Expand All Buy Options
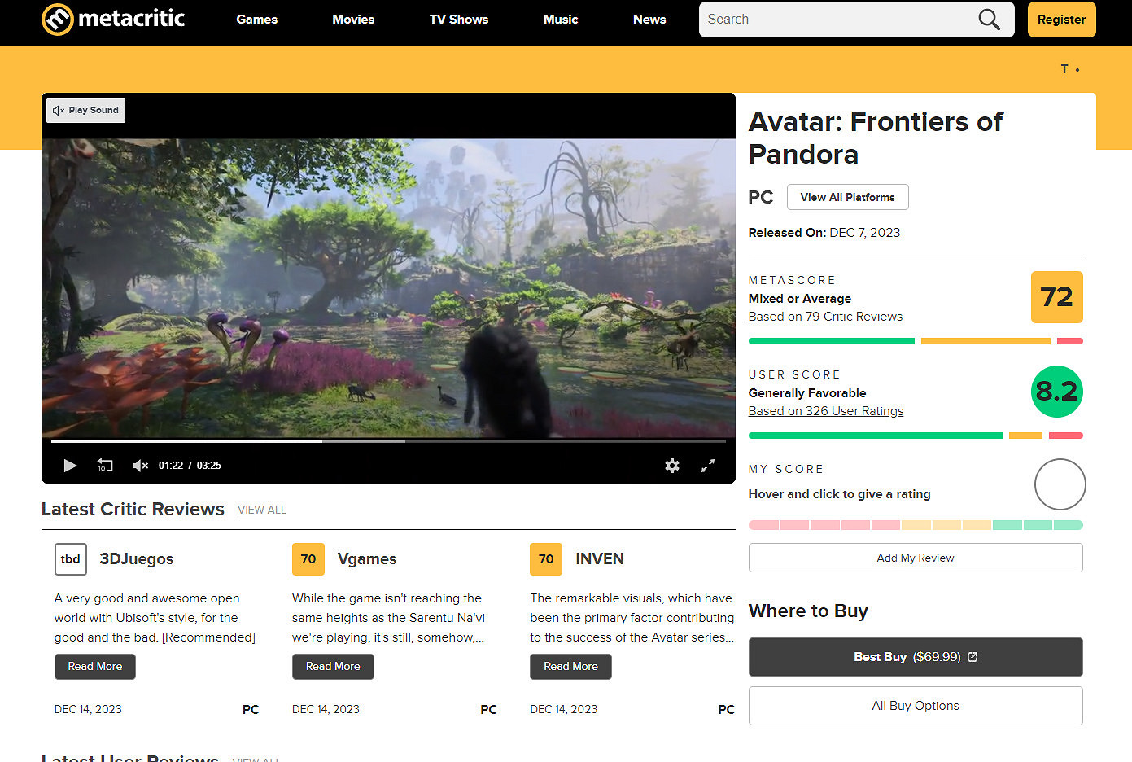The width and height of the screenshot is (1132, 762). [916, 706]
